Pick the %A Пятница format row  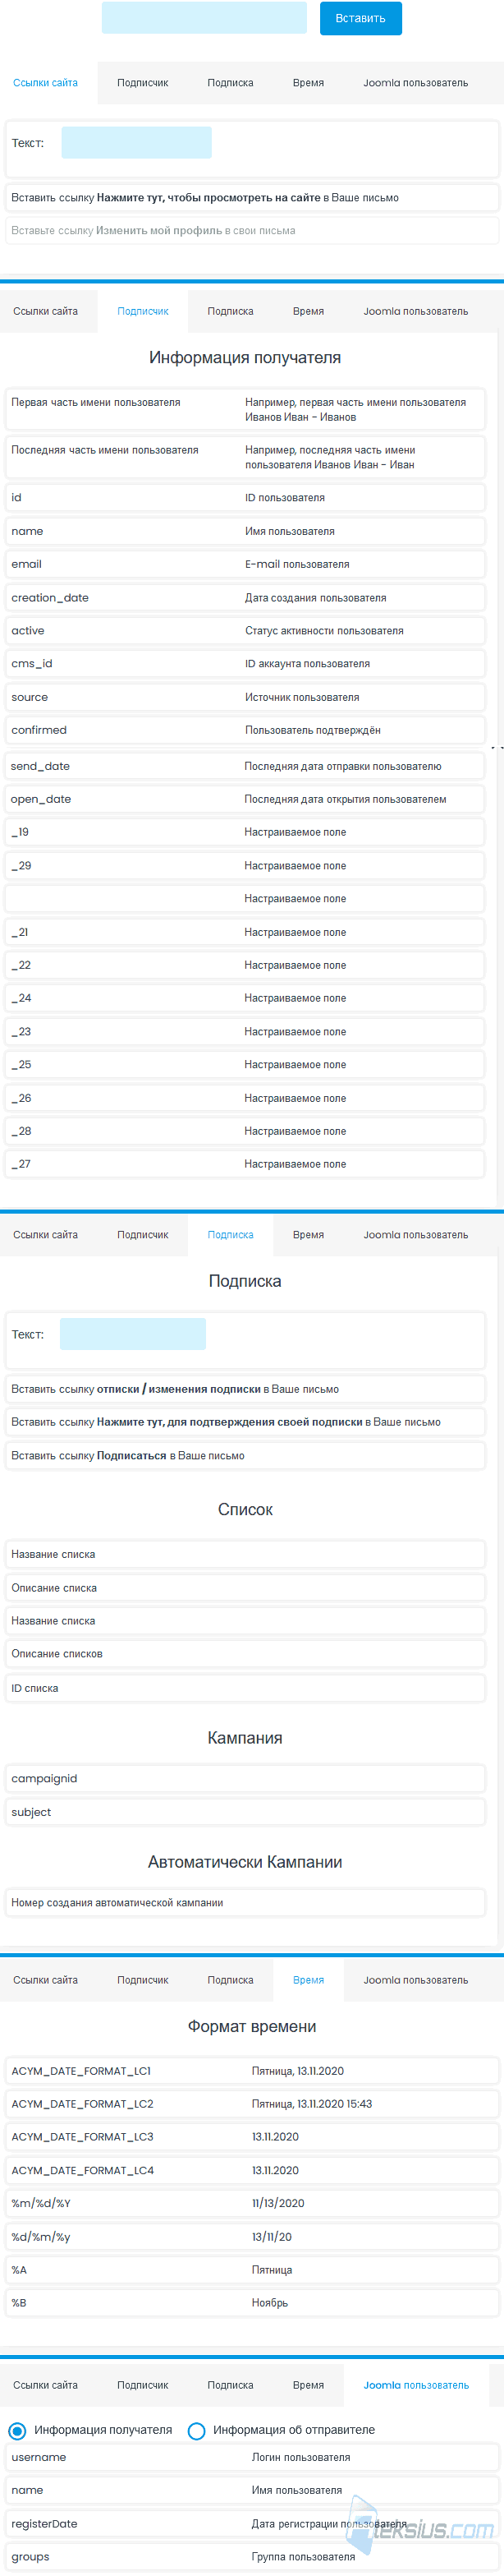(251, 2270)
